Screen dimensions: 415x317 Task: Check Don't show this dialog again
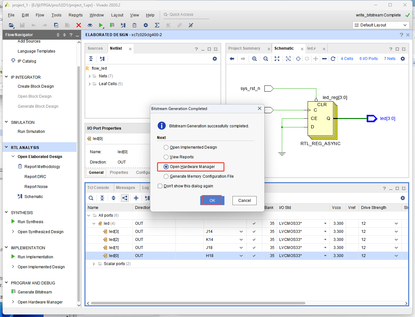coord(160,186)
